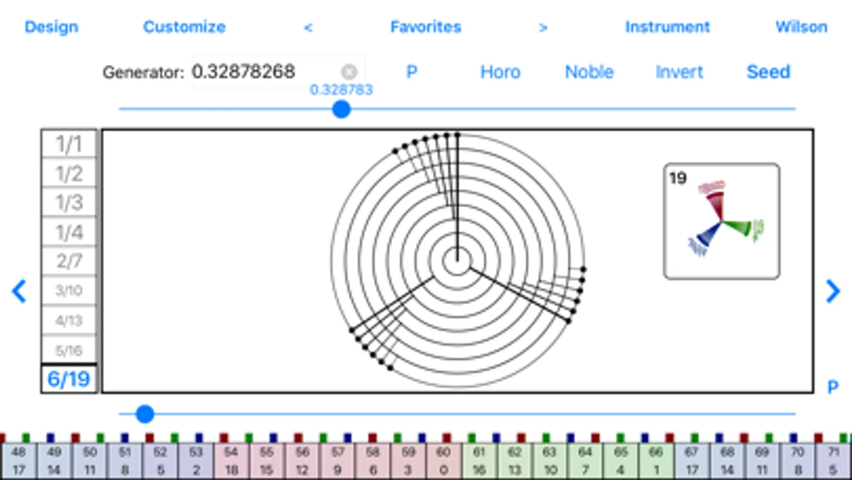Image resolution: width=852 pixels, height=480 pixels.
Task: Play keyboard key 48
Action: click(x=19, y=461)
